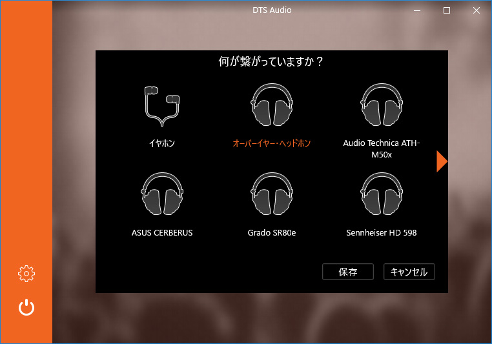Viewport: 492px width, 344px height.
Task: Click the Sennheiser HD 598 label
Action: [382, 233]
